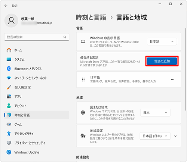Image resolution: width=187 pixels, height=162 pixels.
Task: Click the 関連設定 section heading
Action: coord(83,157)
